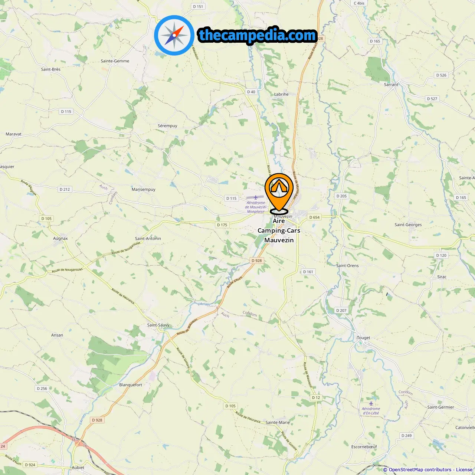Click the Sarrant town label
Image resolution: width=475 pixels, height=475 pixels.
[391, 85]
